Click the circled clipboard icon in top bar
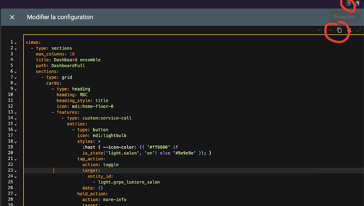The width and height of the screenshot is (364, 206). click(x=349, y=4)
